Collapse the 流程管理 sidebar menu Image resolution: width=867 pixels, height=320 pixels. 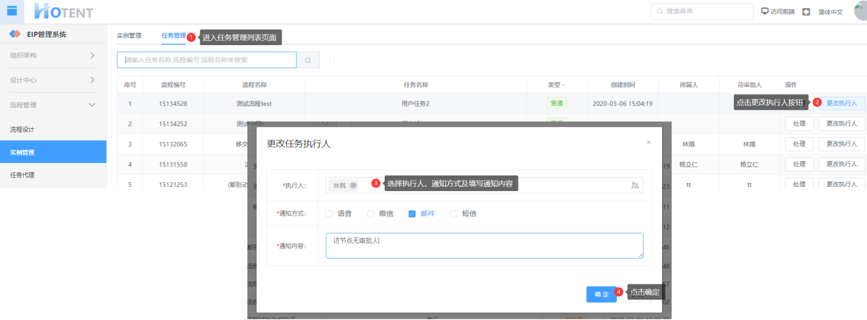tap(53, 105)
